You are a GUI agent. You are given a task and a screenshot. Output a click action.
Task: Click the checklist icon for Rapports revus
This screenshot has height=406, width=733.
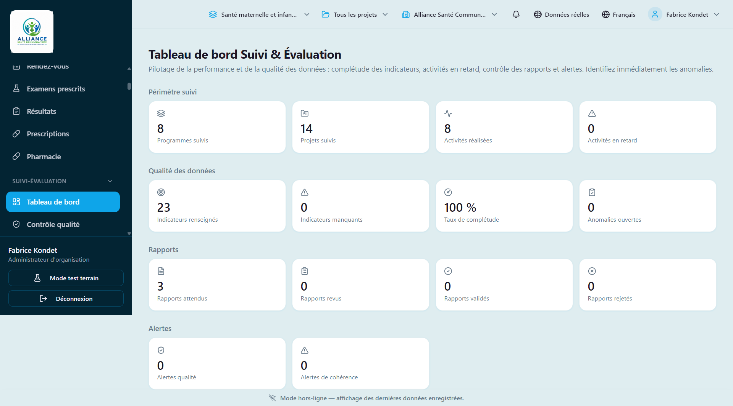305,271
